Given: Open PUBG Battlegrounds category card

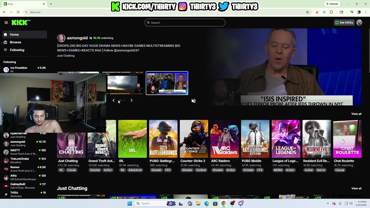Looking at the screenshot, I should (163, 139).
